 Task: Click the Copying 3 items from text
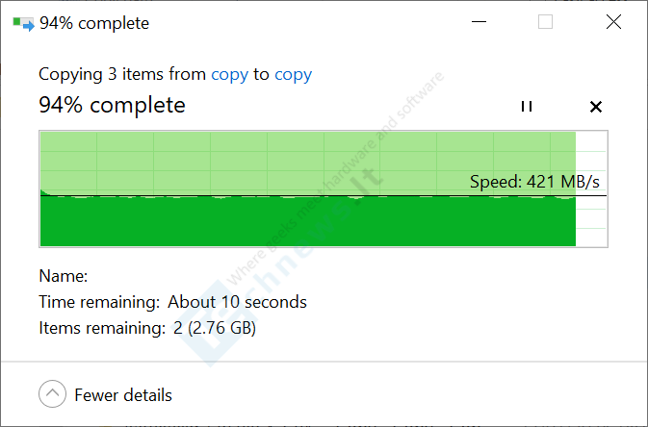122,75
